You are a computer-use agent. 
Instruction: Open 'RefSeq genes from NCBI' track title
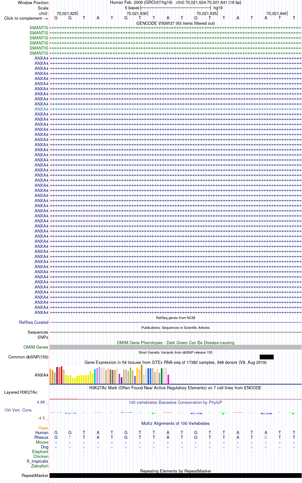[x=175, y=318]
